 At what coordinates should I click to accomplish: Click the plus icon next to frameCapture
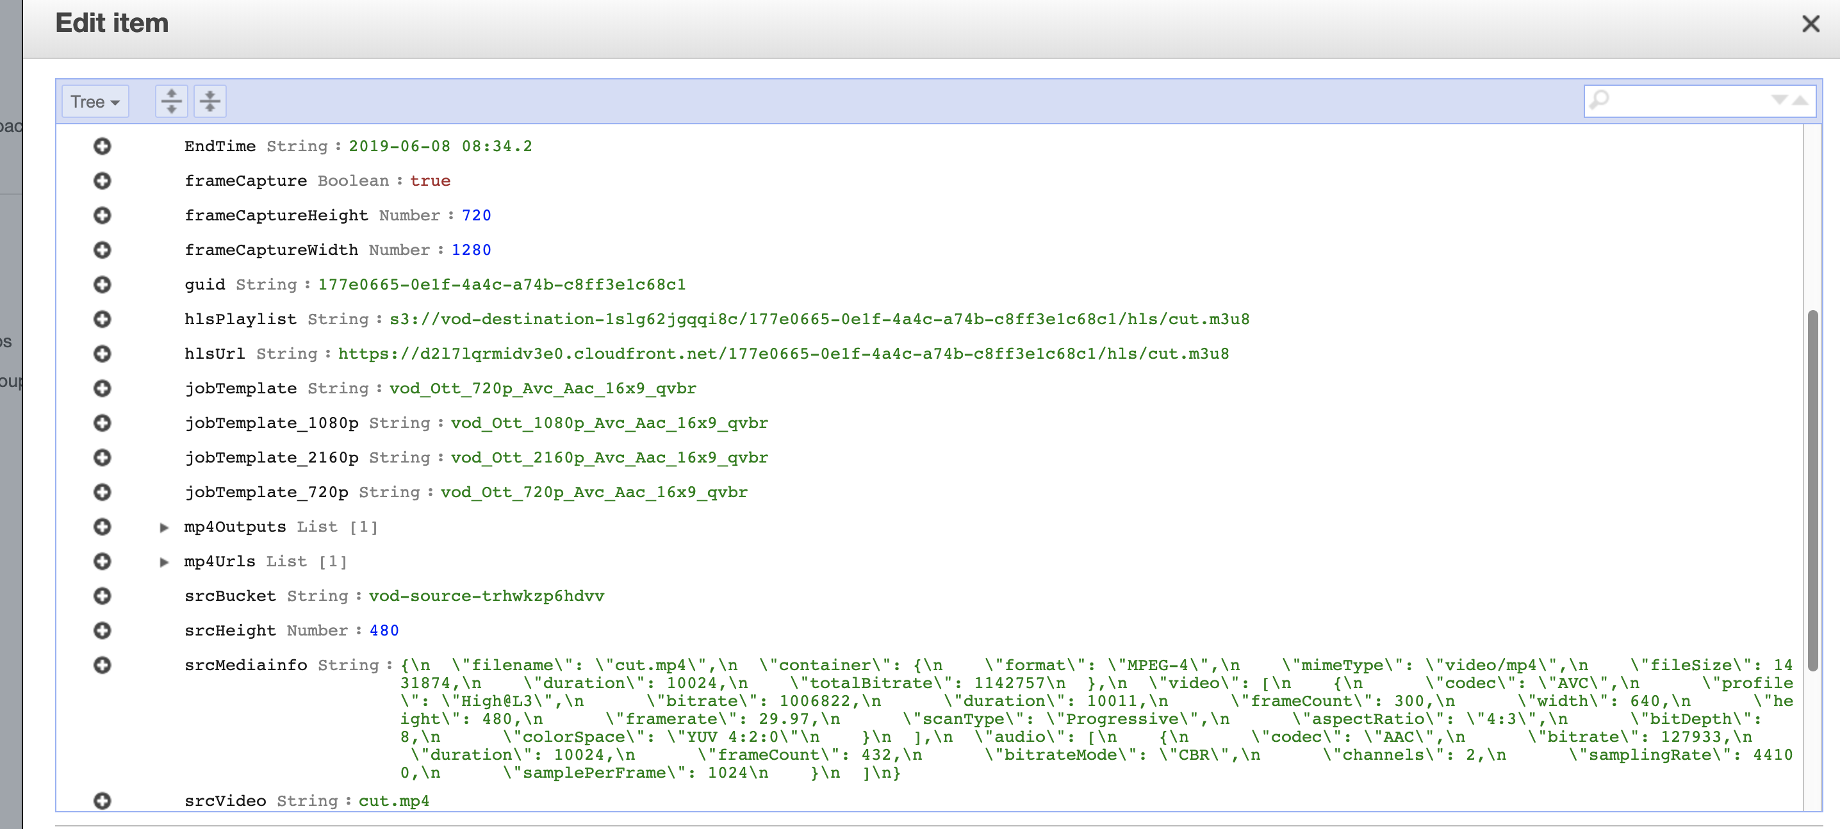click(x=102, y=181)
